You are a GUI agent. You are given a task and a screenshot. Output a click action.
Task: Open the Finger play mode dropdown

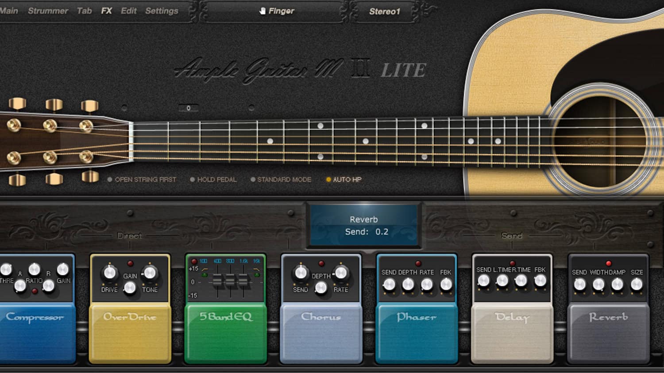[276, 11]
